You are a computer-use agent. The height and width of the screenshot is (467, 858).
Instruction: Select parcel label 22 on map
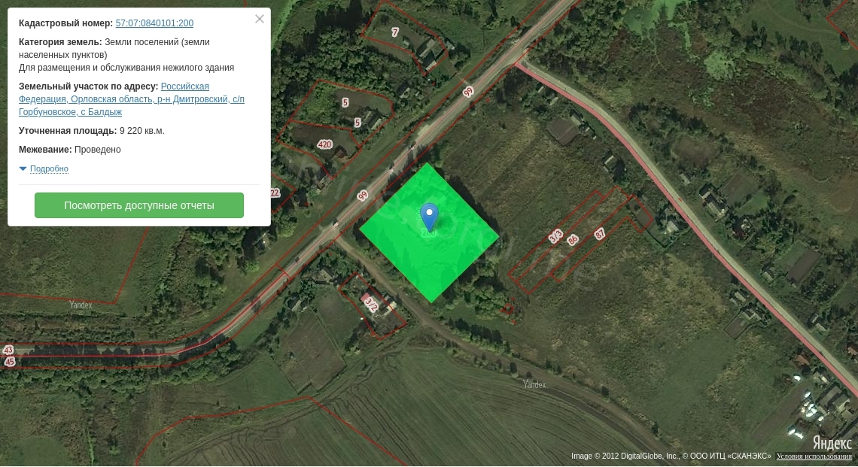coord(274,193)
